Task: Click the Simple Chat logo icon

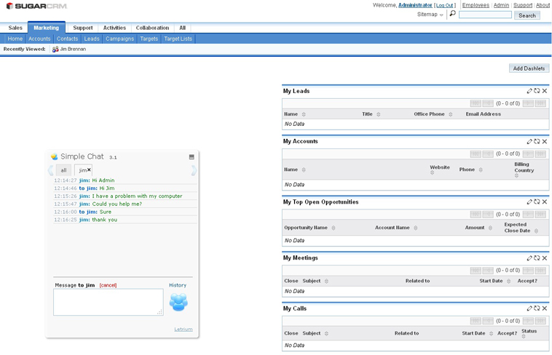Action: (54, 156)
